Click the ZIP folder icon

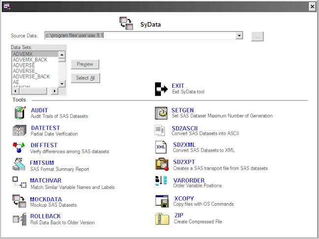[x=162, y=219]
